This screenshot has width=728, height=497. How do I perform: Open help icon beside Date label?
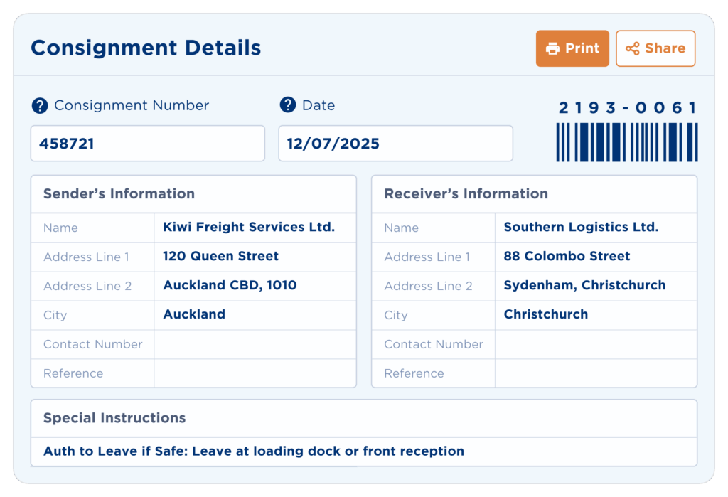point(288,105)
